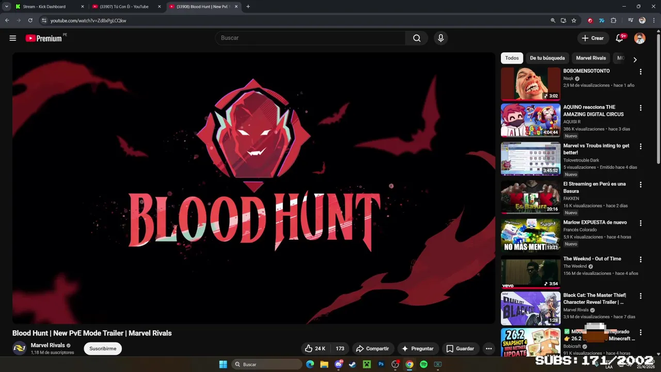Close the Kick Dashboard tab
This screenshot has width=661, height=372.
[82, 7]
